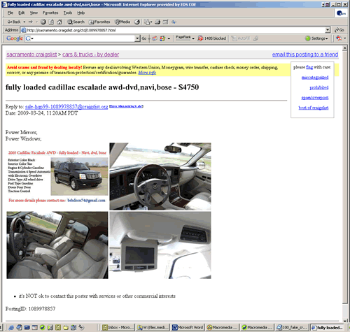
Task: Open the tan leather seats interior photo
Action: click(57, 245)
